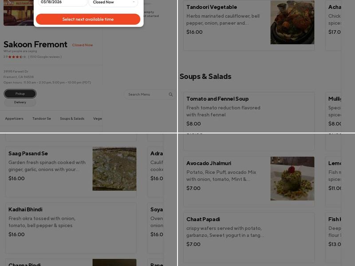Go to the Appetizers menu tab
This screenshot has width=355, height=266.
[14, 119]
